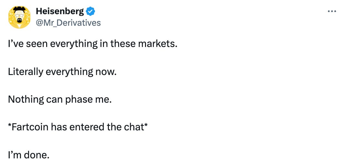Click the line "I've seen everything in these markets."
The height and width of the screenshot is (168, 343).
(x=93, y=43)
